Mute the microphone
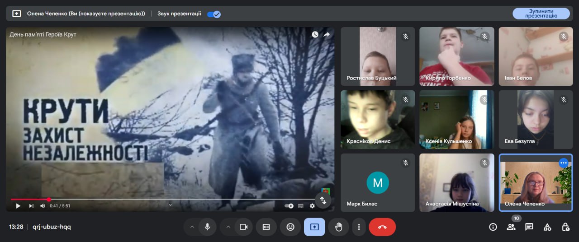Image resolution: width=579 pixels, height=242 pixels. (208, 227)
